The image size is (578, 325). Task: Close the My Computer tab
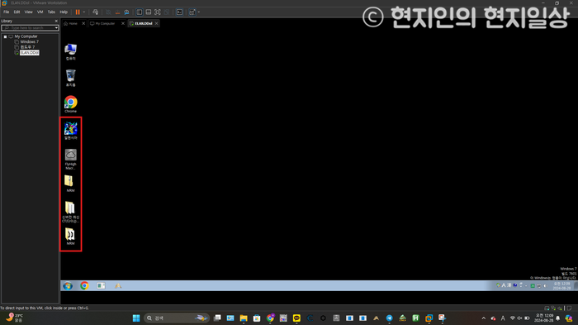click(123, 24)
